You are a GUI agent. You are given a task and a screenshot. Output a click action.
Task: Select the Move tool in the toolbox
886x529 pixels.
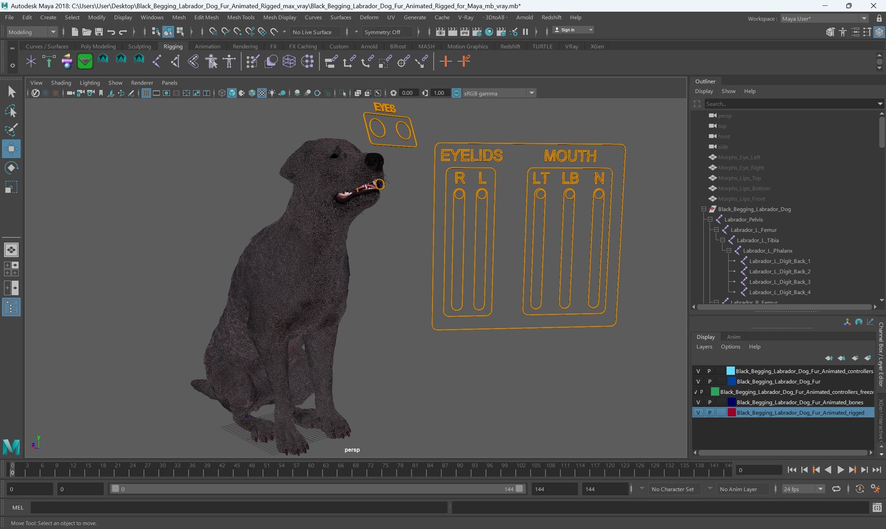(x=11, y=149)
